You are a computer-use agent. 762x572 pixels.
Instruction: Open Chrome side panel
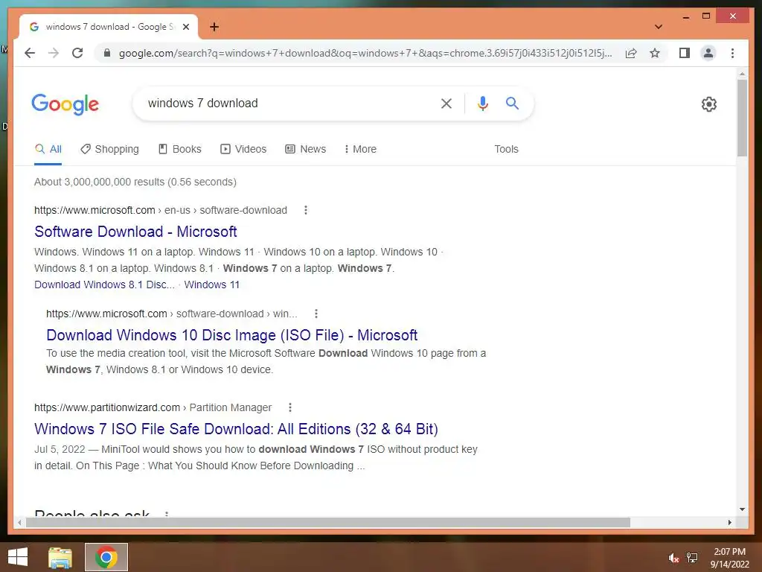[685, 53]
